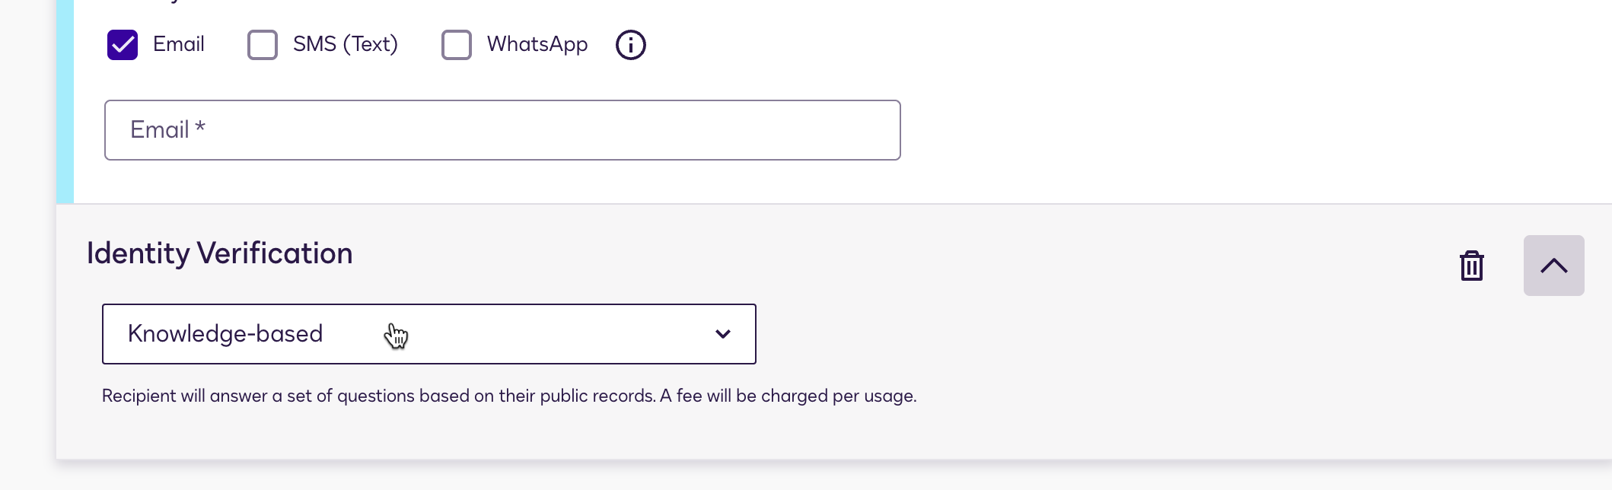The width and height of the screenshot is (1612, 490).
Task: Open the Knowledge-based verification dropdown
Action: tap(428, 334)
